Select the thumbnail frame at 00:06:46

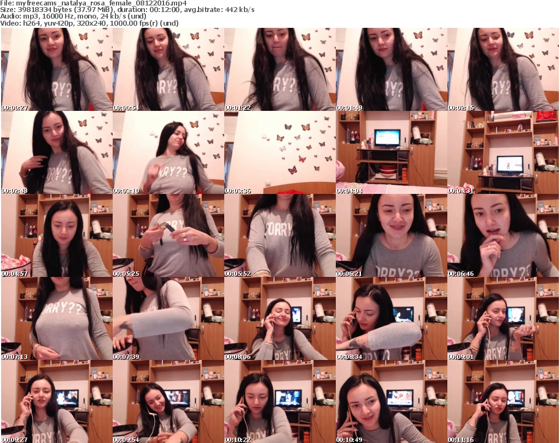503,236
